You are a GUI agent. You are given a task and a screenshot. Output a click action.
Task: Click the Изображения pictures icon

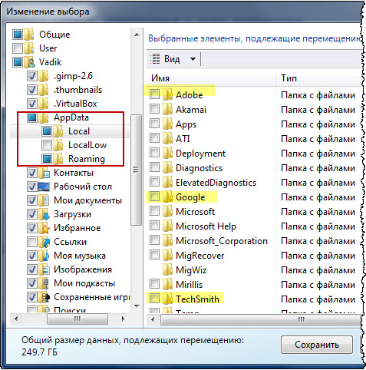[x=44, y=269]
